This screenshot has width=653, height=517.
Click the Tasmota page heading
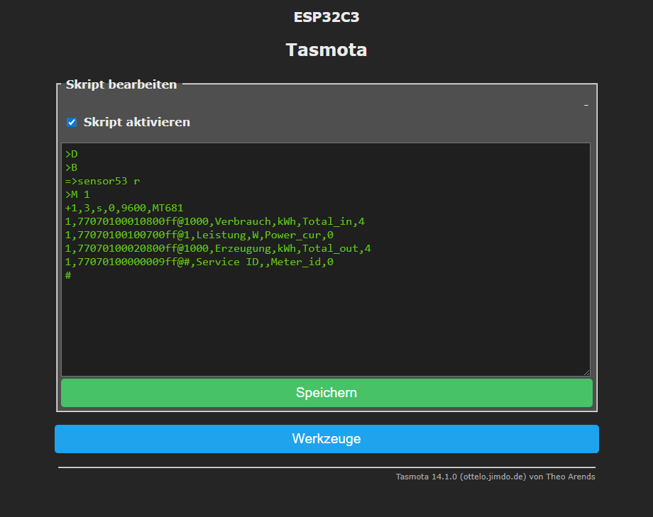(x=326, y=50)
